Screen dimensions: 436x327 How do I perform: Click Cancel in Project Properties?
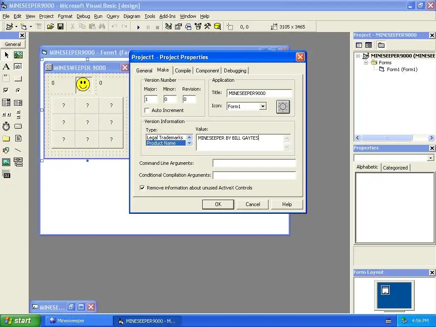coord(252,204)
